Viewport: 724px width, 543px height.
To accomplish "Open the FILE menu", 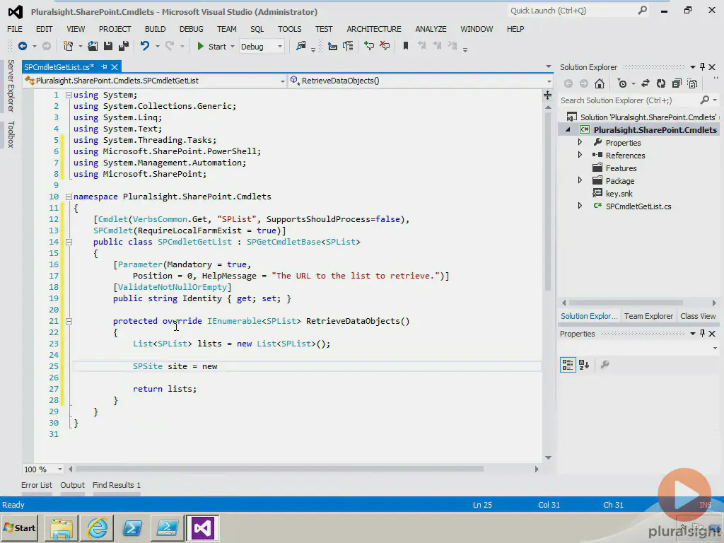I will click(15, 29).
